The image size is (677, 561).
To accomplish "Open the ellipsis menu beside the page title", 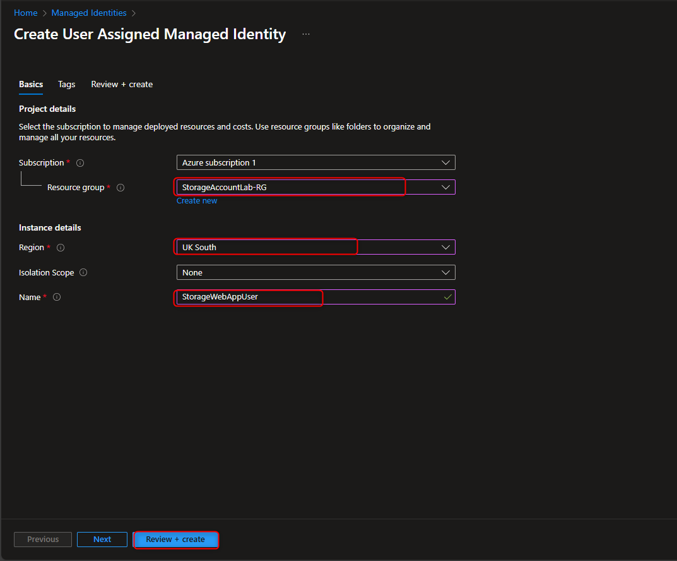I will point(306,34).
